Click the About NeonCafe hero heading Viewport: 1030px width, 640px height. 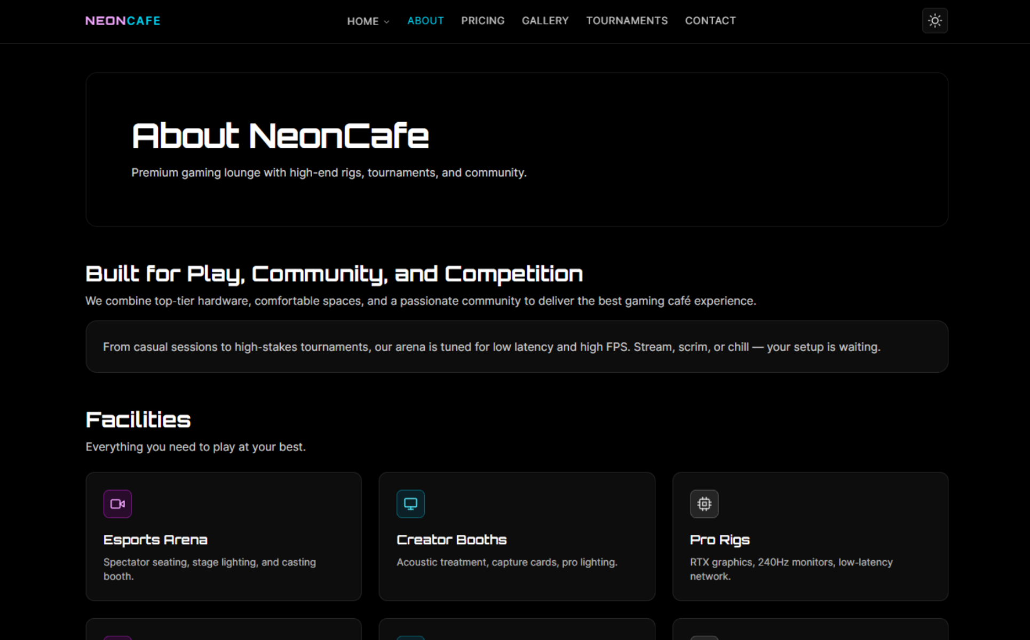point(280,136)
